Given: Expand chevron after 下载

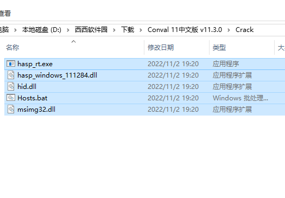Looking at the screenshot, I should [x=141, y=30].
